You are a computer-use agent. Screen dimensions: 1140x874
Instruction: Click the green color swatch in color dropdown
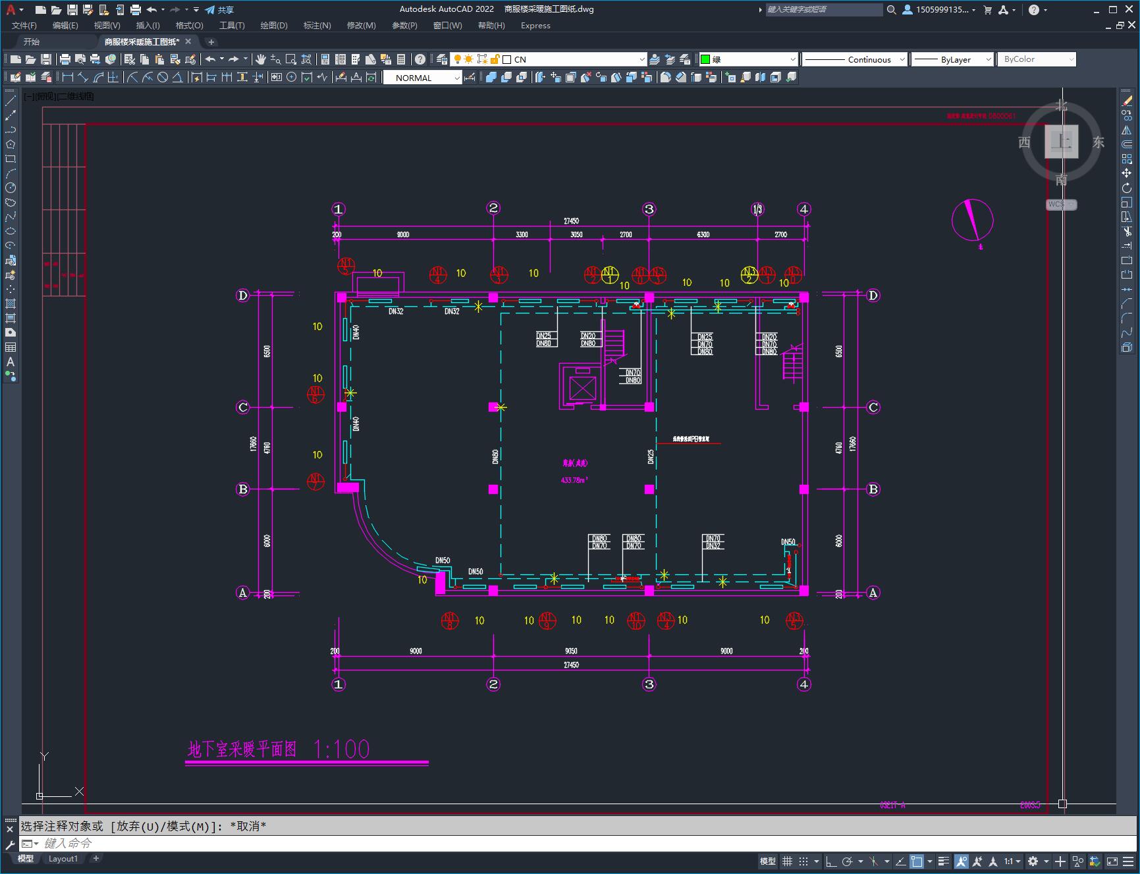coord(705,59)
